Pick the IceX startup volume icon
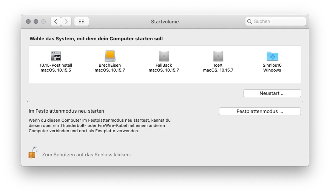Image resolution: width=330 pixels, height=194 pixels. (218, 56)
